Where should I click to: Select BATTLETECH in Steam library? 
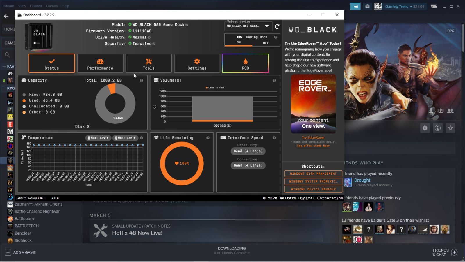point(27,226)
